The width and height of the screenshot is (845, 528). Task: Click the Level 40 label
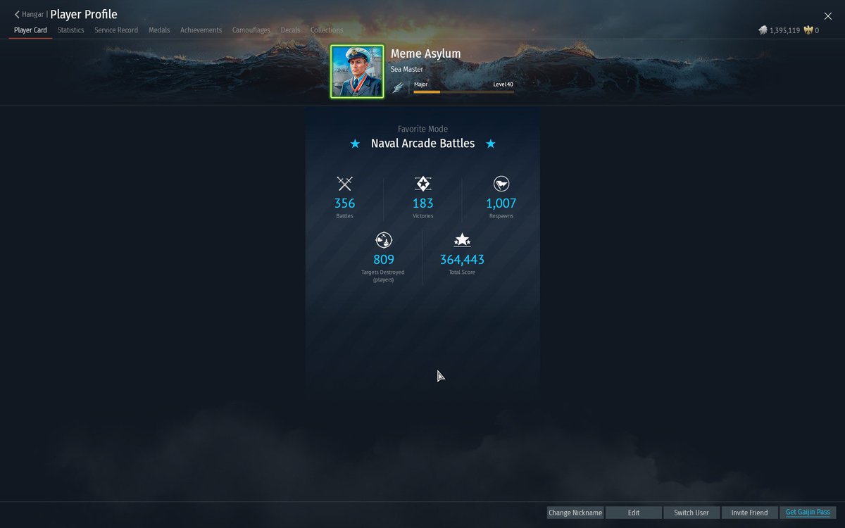pos(503,84)
